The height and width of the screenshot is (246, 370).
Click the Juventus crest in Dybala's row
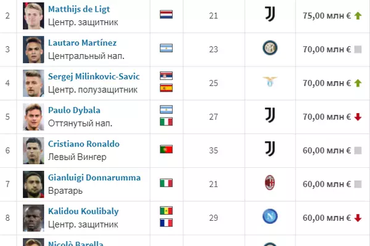(269, 115)
